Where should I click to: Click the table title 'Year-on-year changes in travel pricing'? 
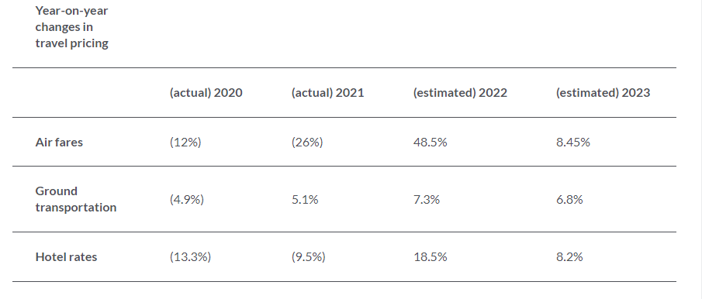[71, 27]
